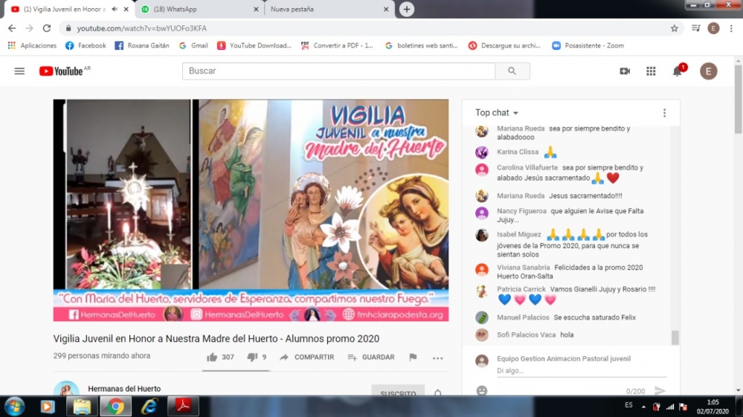The height and width of the screenshot is (417, 743).
Task: Open the YouTube Download bookmark
Action: (x=254, y=45)
